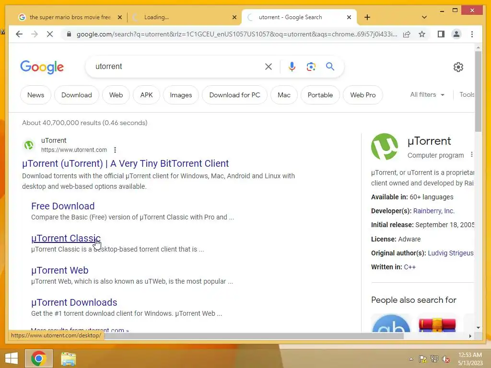Select the Portable filter chip

tap(320, 95)
